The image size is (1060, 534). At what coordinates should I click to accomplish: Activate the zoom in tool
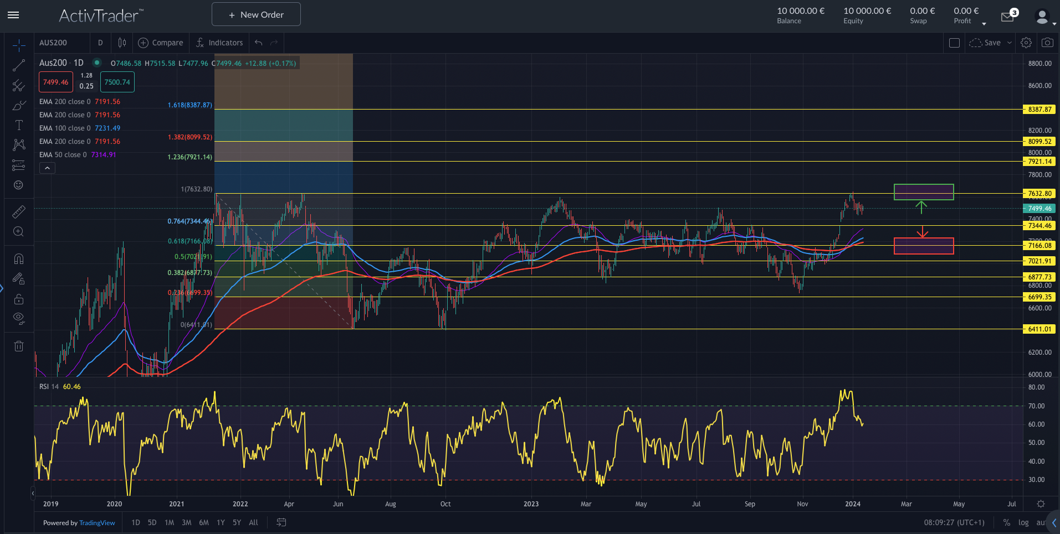pyautogui.click(x=18, y=232)
